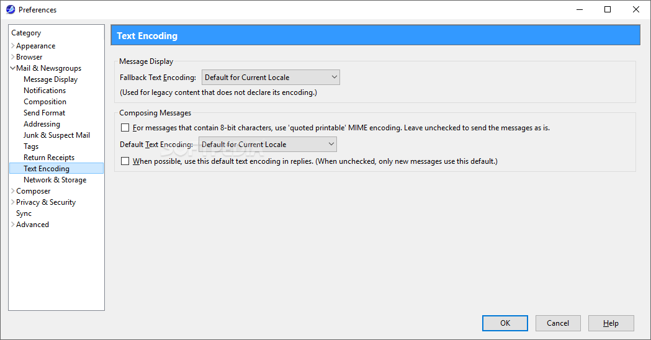Click the legacy content encoding note
Viewport: 651px width, 340px height.
218,92
